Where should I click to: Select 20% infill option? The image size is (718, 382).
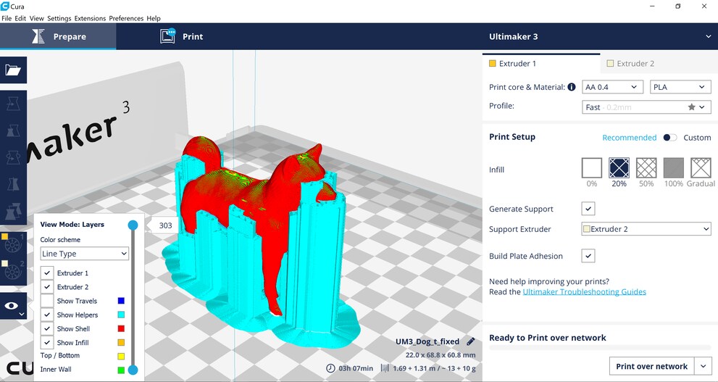[619, 167]
